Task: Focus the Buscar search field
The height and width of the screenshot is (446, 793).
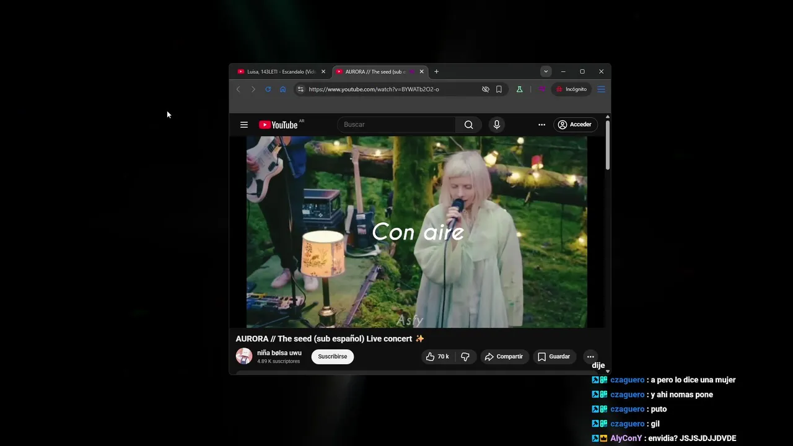Action: coord(396,125)
